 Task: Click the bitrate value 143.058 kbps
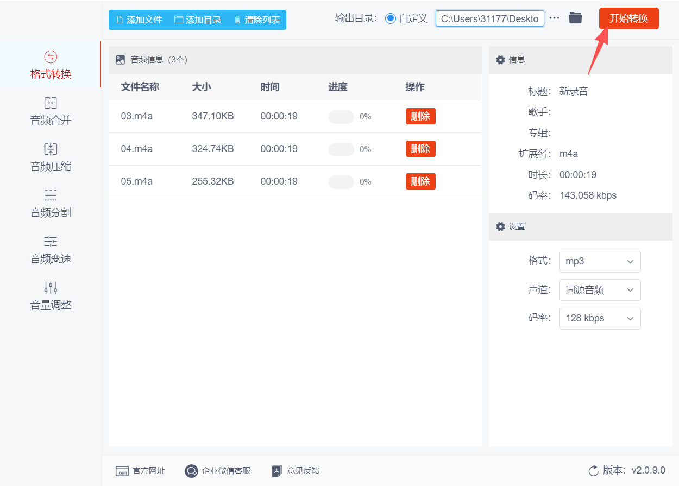588,195
